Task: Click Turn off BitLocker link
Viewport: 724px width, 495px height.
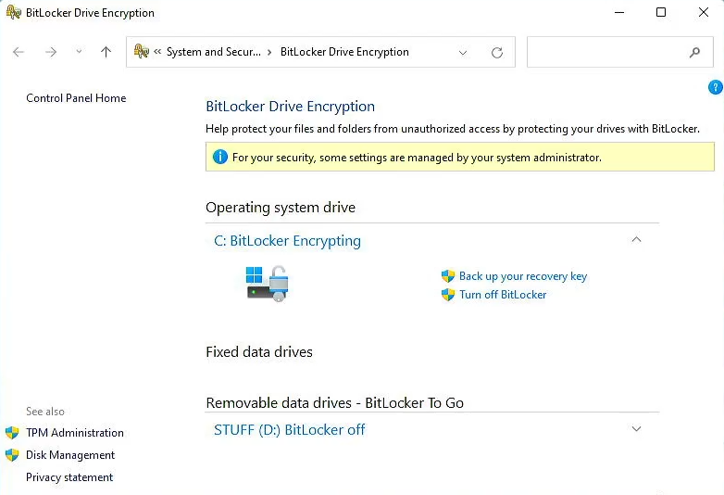Action: pos(503,295)
